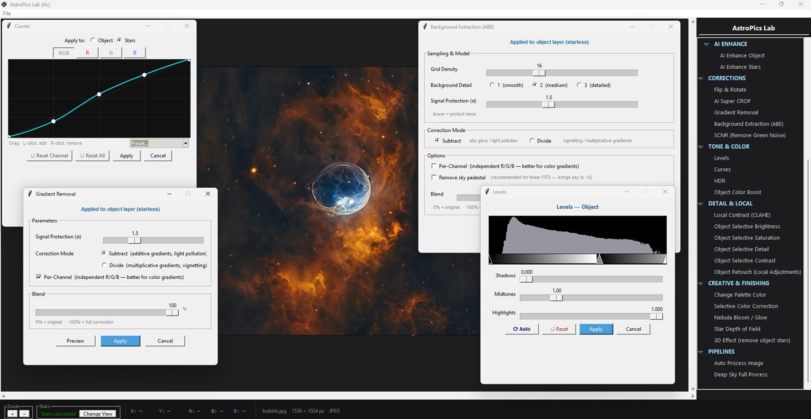The image size is (811, 419).
Task: Click the Gradient Removal window feather icon
Action: 30,194
